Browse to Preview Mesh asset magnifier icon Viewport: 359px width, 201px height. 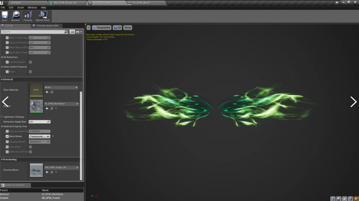52,172
